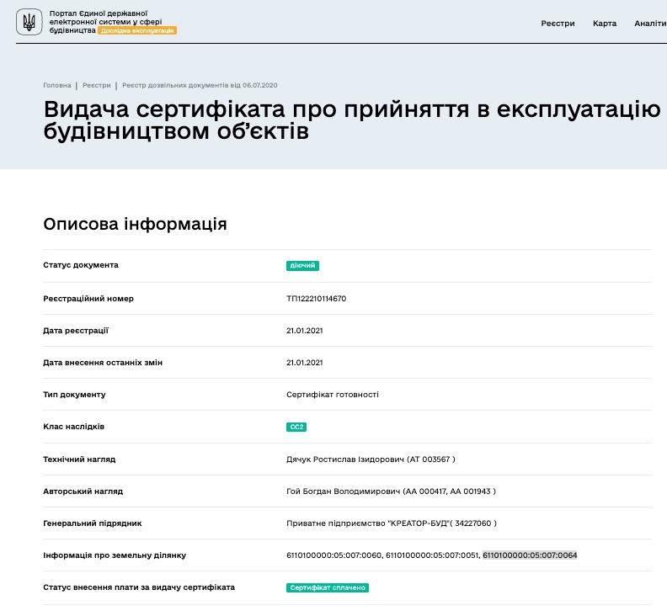Click Сертифікат готовності document type value

[x=332, y=395]
